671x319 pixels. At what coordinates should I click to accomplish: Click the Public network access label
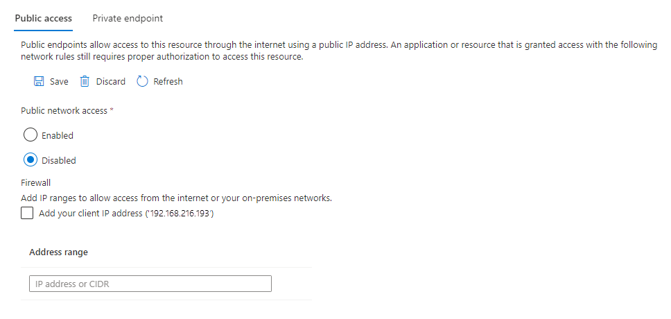click(64, 111)
